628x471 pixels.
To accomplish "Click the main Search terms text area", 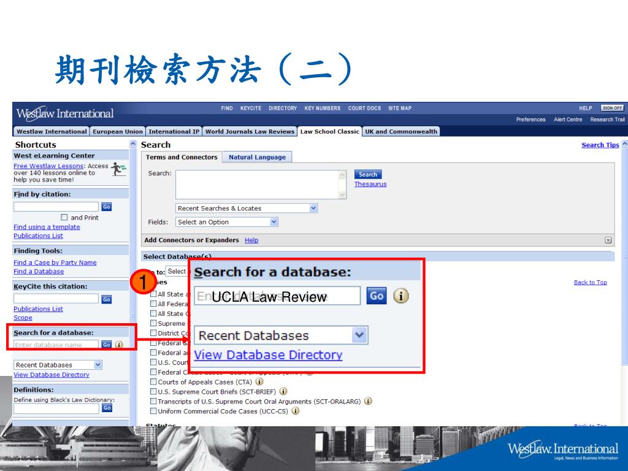I will (x=257, y=185).
